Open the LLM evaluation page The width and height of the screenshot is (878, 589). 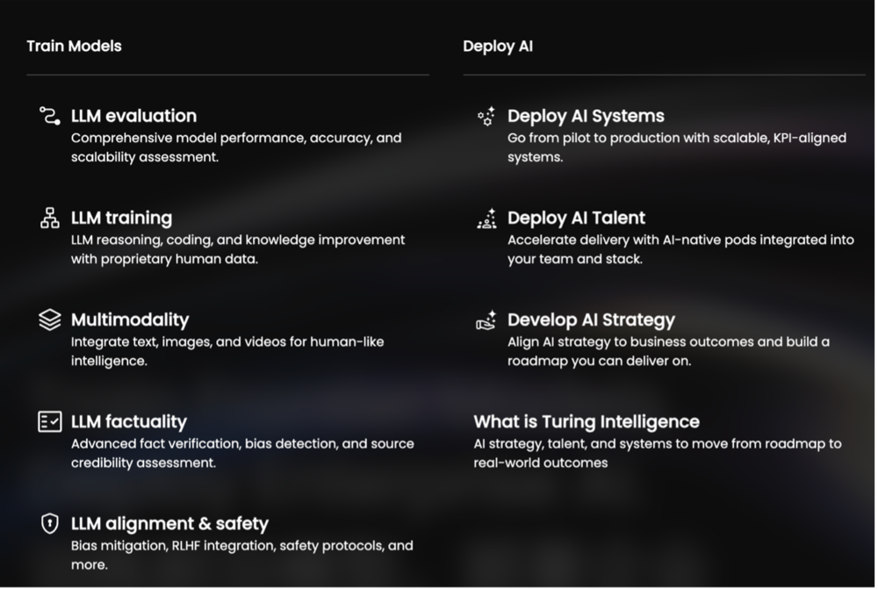point(133,116)
